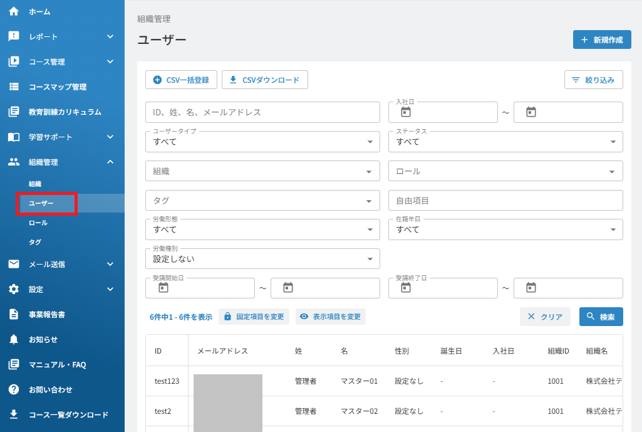This screenshot has width=642, height=432.
Task: Click 固定項目を変更 lock button
Action: tap(254, 317)
